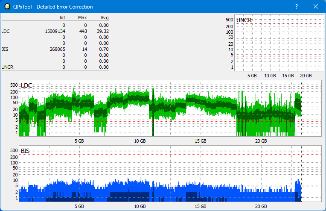Click the QPxTool app icon in title bar
326x211 pixels.
(7, 7)
